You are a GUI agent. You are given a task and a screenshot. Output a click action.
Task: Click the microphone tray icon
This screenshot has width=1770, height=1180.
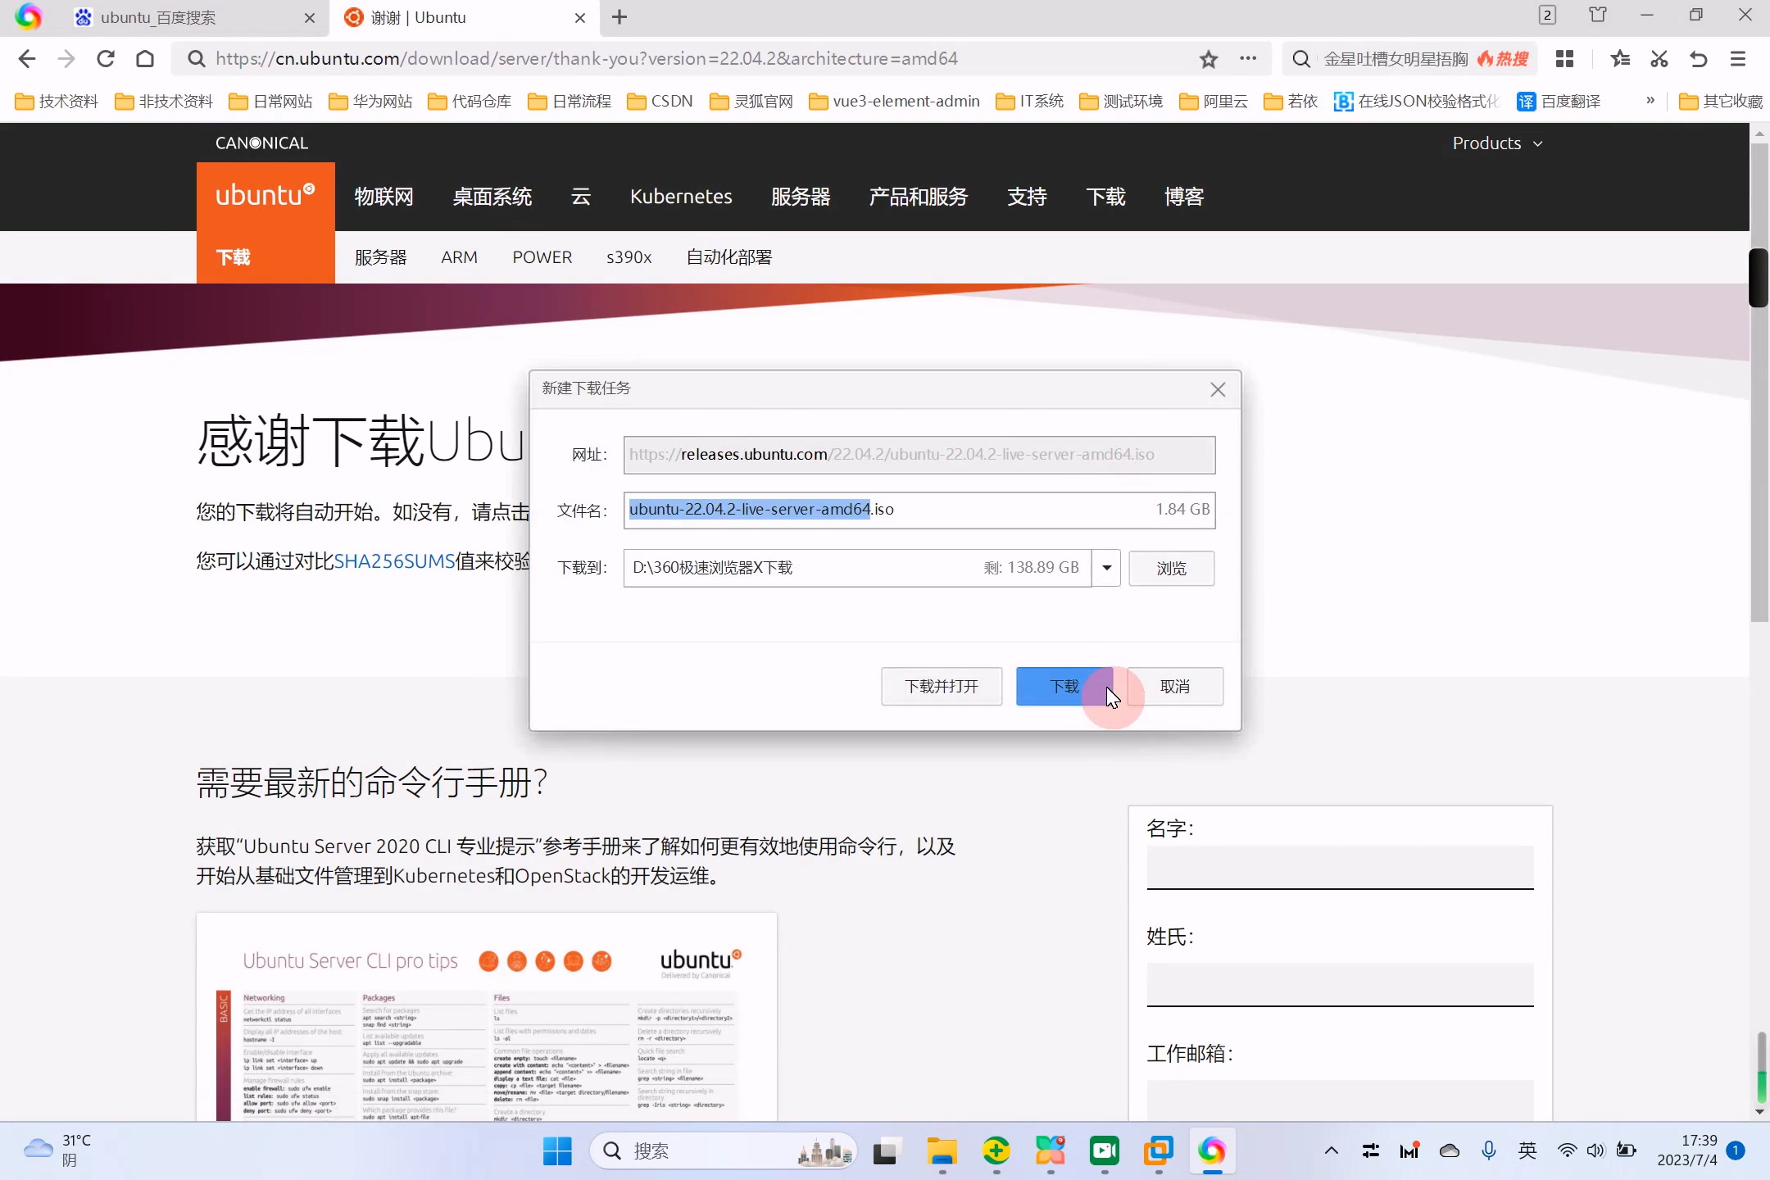tap(1489, 1151)
